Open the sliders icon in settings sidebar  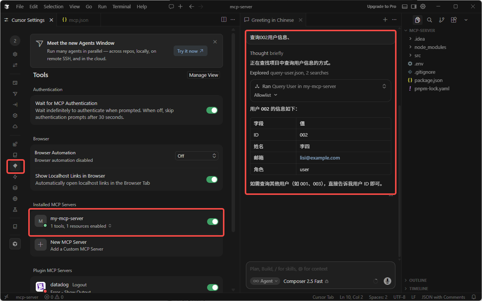click(x=15, y=65)
